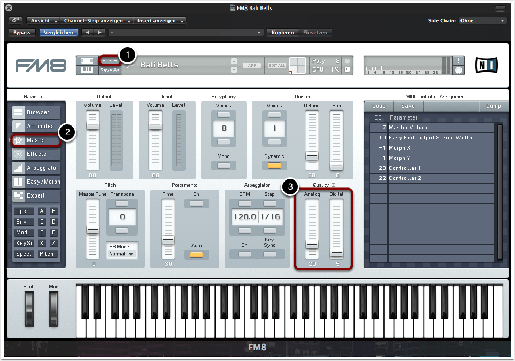The width and height of the screenshot is (515, 361).
Task: Select the Master Volume controller row
Action: (431, 128)
